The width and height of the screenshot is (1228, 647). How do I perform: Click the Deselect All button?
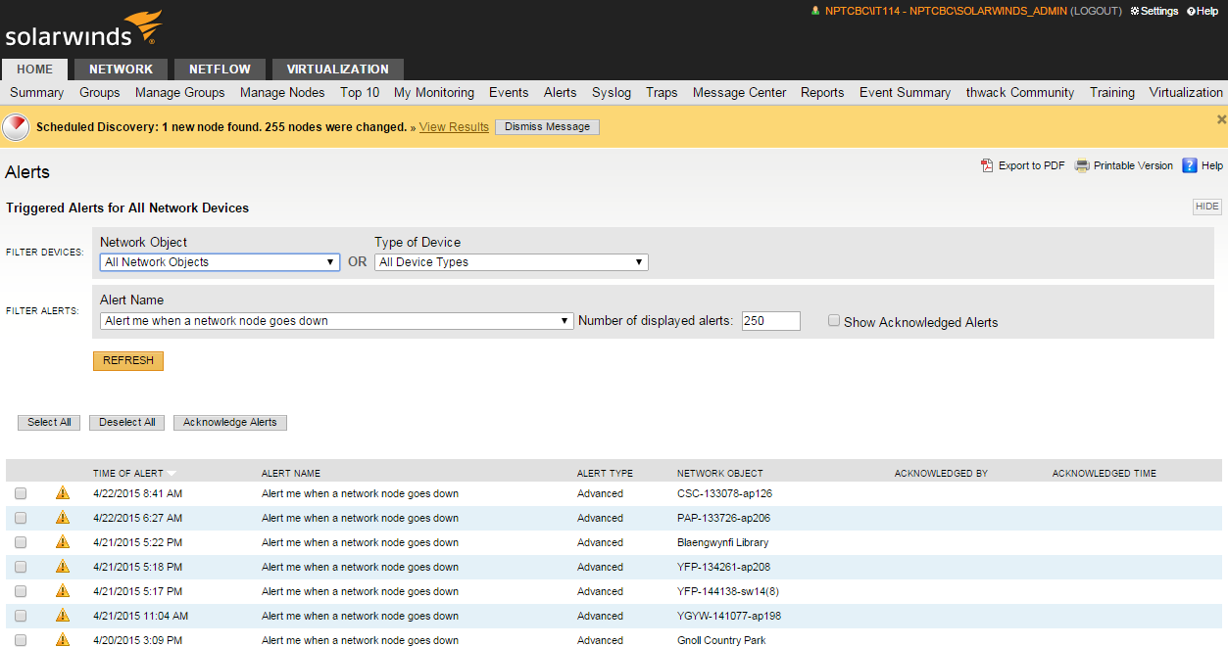pyautogui.click(x=127, y=423)
